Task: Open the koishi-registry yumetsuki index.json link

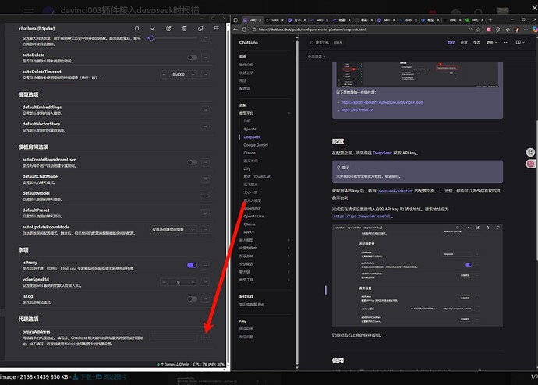Action: [382, 102]
